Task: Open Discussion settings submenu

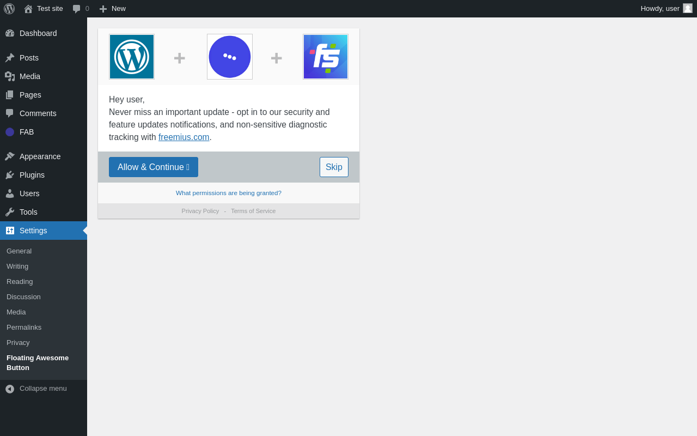Action: (x=44, y=297)
